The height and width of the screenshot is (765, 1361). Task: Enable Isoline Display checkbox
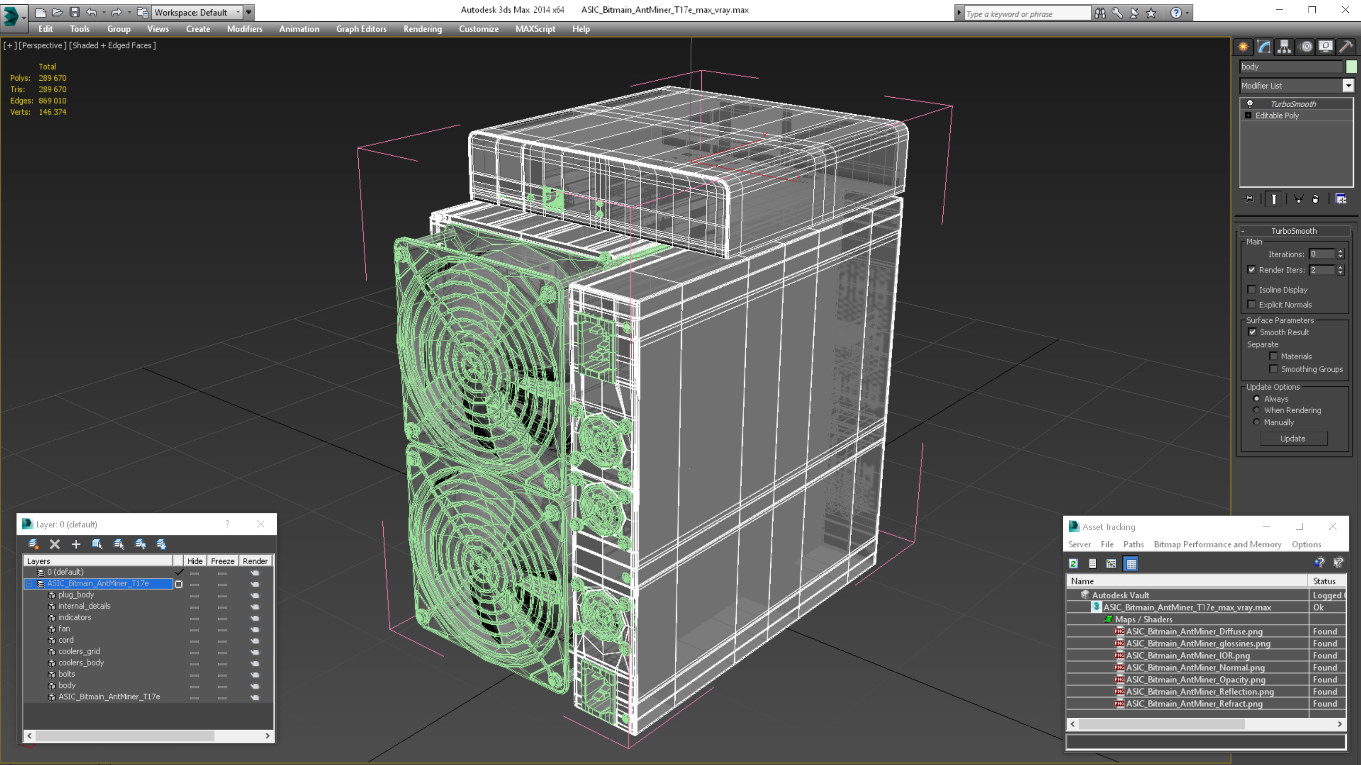(1252, 289)
